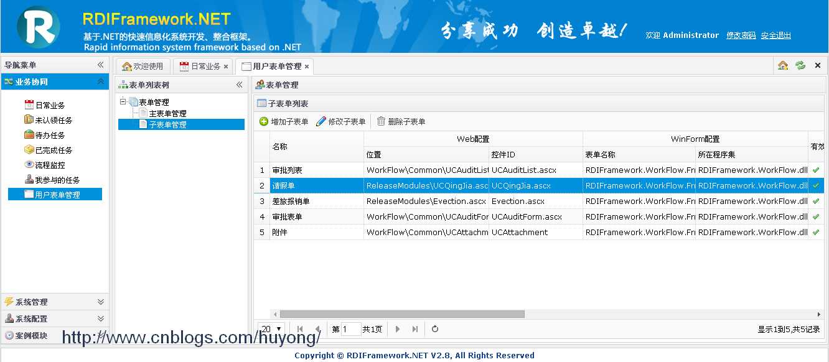
Task: Click 所在程序集 column header
Action: tap(752, 154)
